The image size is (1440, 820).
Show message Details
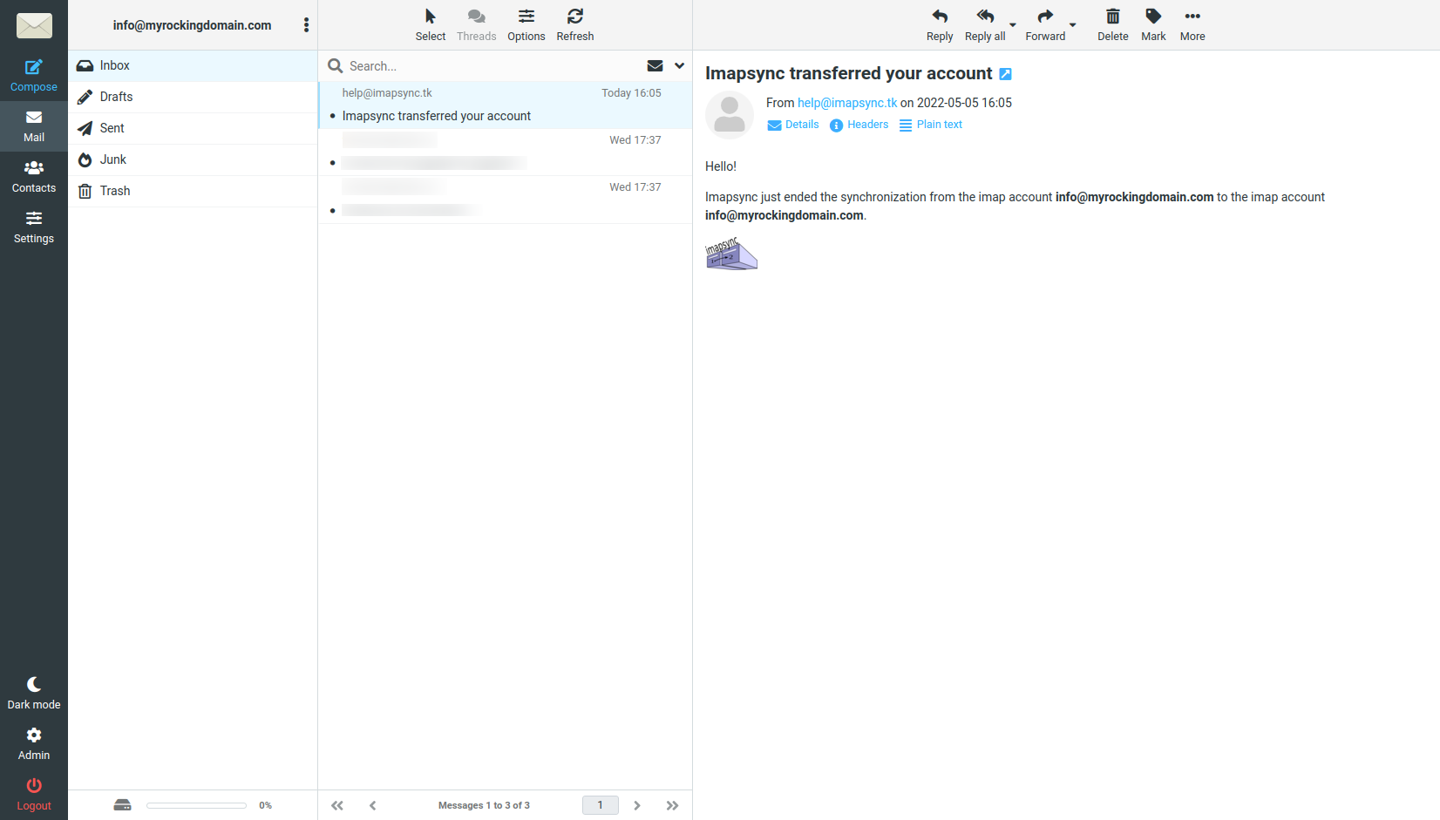(x=793, y=125)
